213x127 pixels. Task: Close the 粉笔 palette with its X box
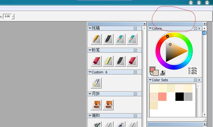click(135, 50)
